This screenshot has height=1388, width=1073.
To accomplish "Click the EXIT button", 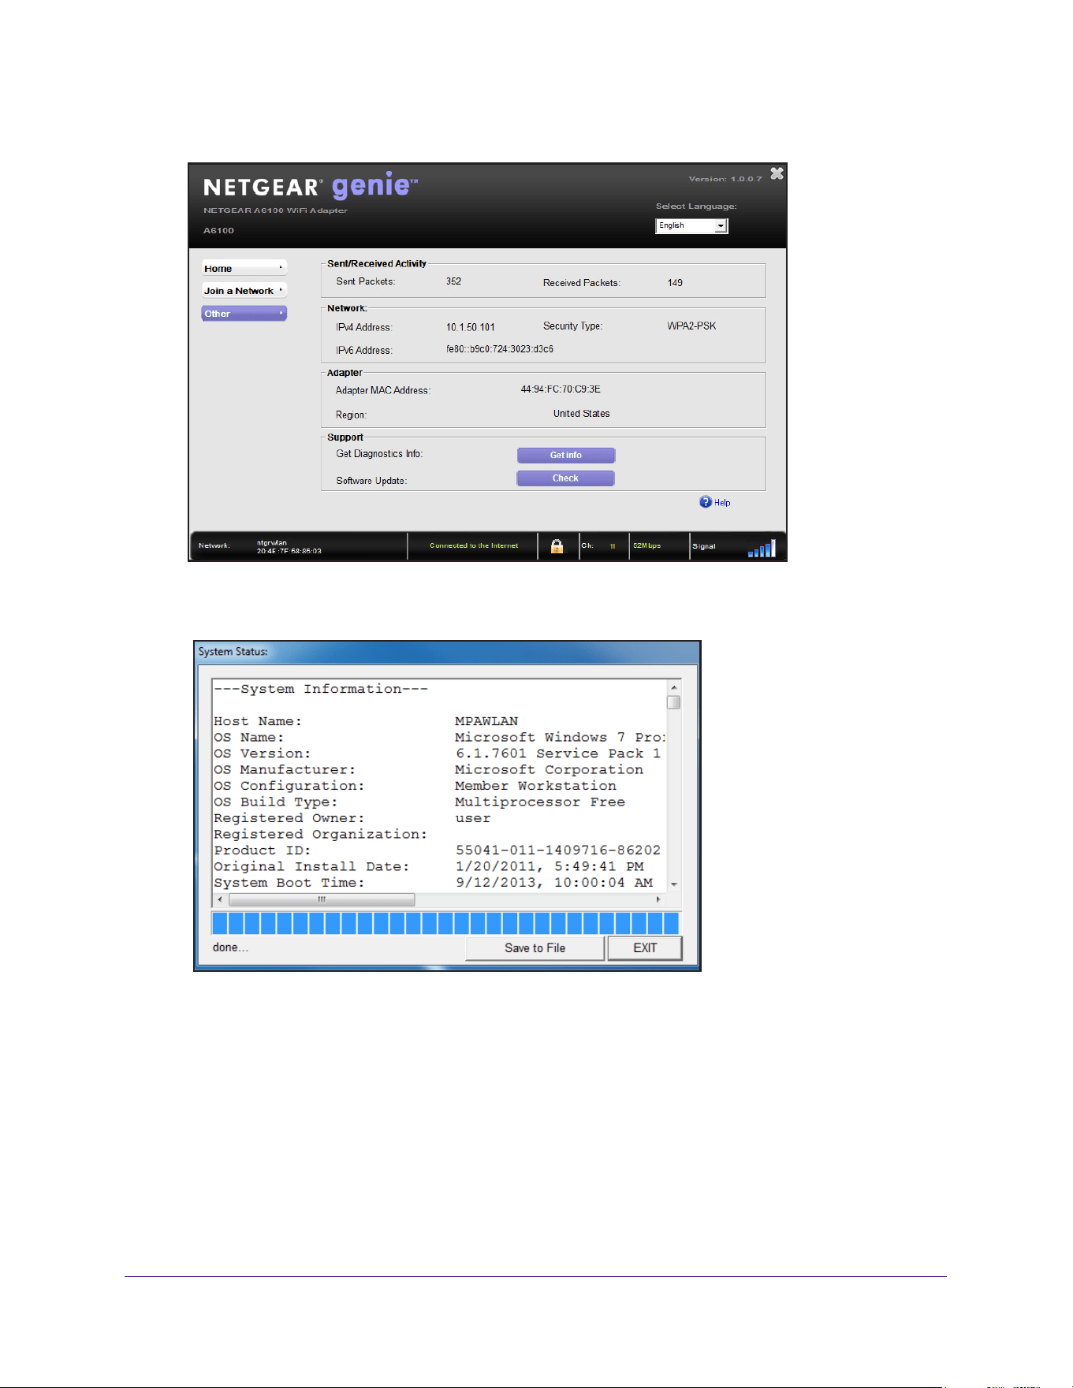I will [645, 948].
